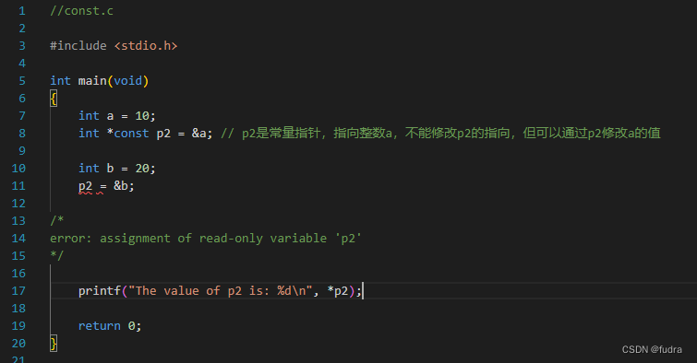Click the <stdio.h> header name

pos(146,46)
